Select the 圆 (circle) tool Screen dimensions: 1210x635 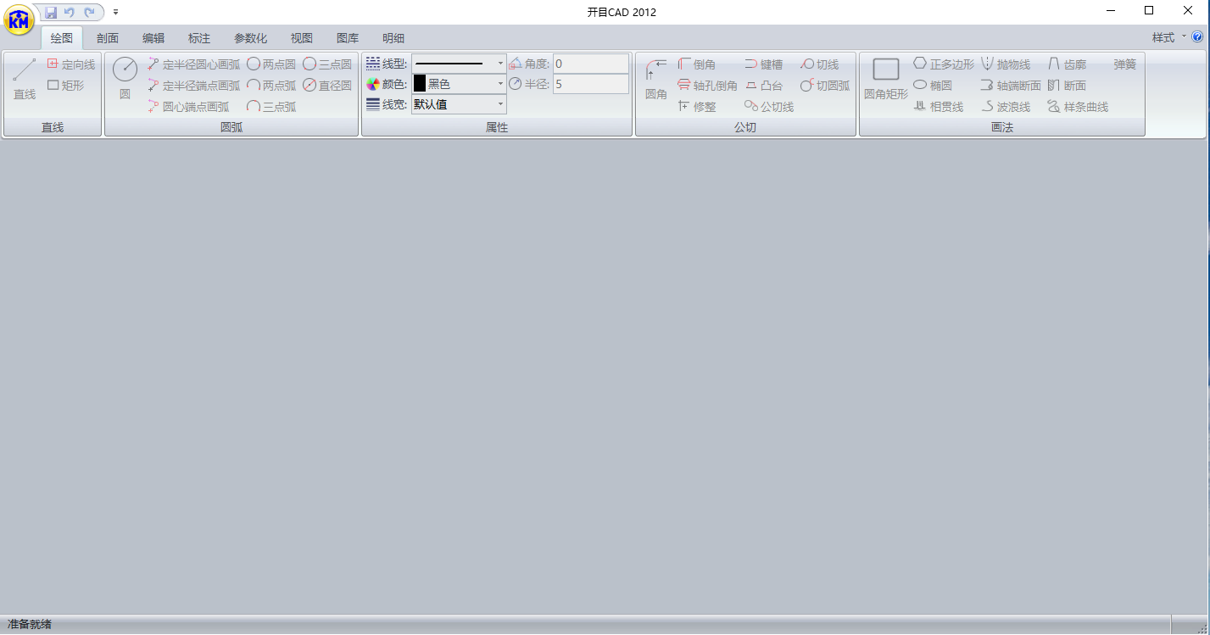[x=125, y=79]
